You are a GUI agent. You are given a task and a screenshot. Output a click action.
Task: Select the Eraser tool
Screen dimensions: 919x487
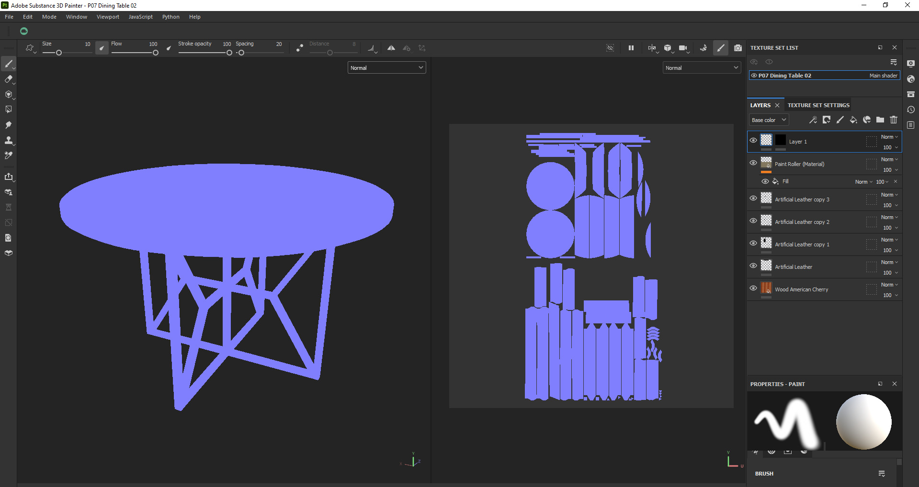(x=9, y=79)
